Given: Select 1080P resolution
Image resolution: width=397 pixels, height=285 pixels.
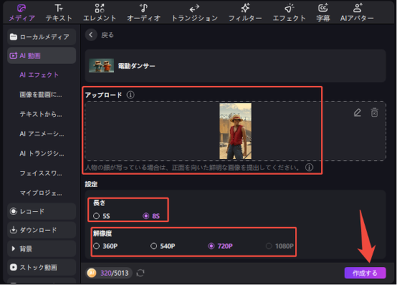Looking at the screenshot, I should [x=279, y=246].
